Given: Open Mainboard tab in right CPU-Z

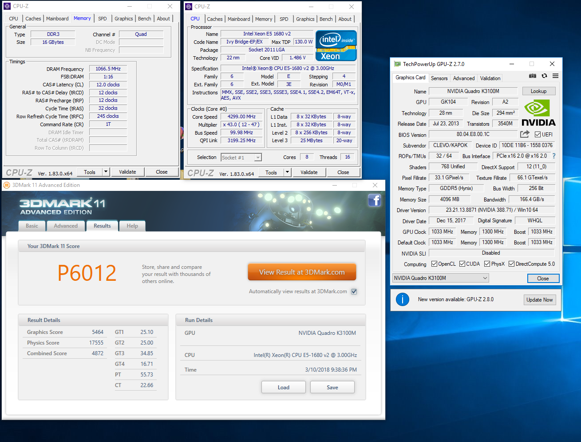Looking at the screenshot, I should (x=239, y=19).
